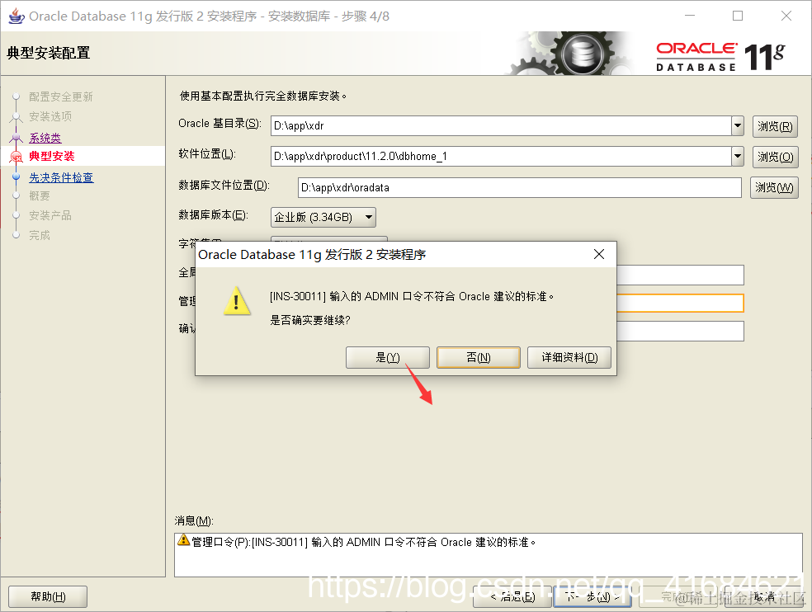Click the yellow warning triangle icon in dialog

237,301
